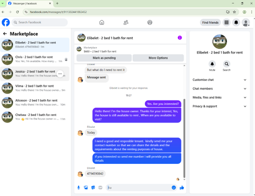This screenshot has width=255, height=196.
Task: Click 'Hello there! I'm the house owner' message
Action: point(137,115)
